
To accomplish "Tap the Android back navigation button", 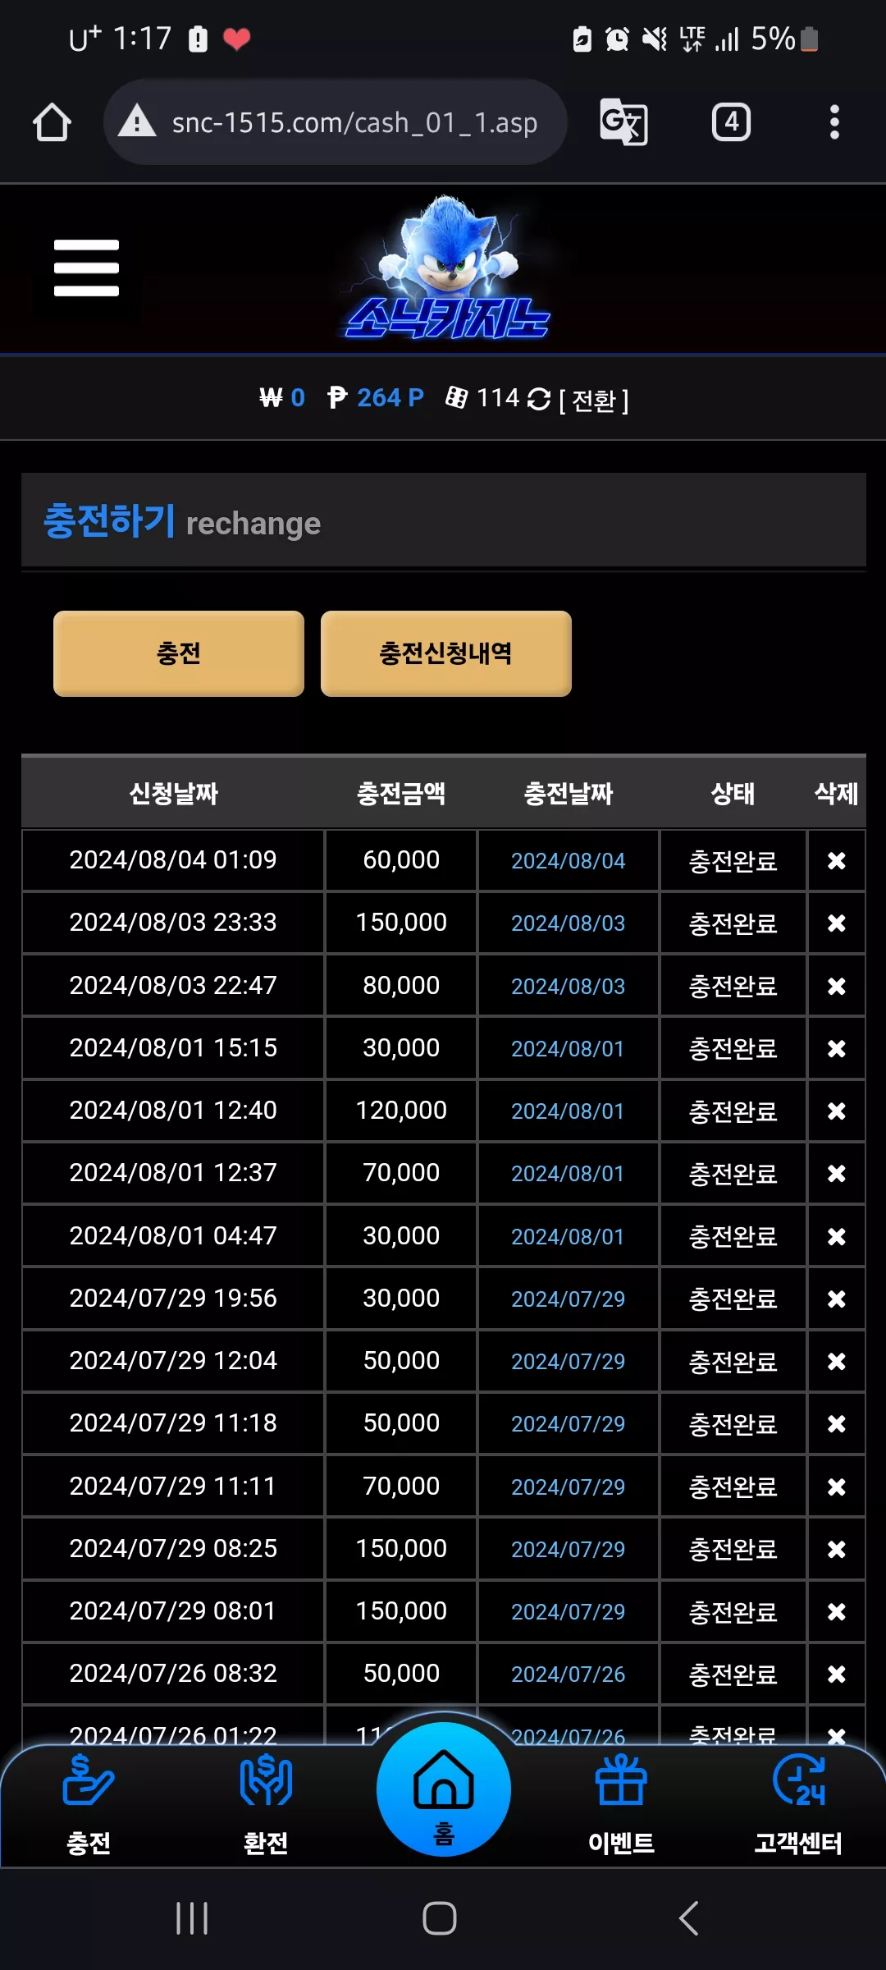I will pos(689,1918).
